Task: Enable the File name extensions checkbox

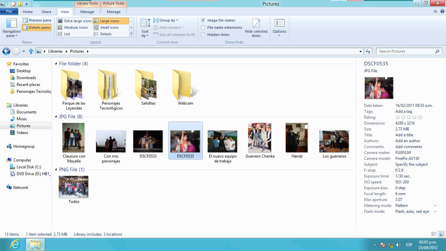Action: (x=203, y=27)
